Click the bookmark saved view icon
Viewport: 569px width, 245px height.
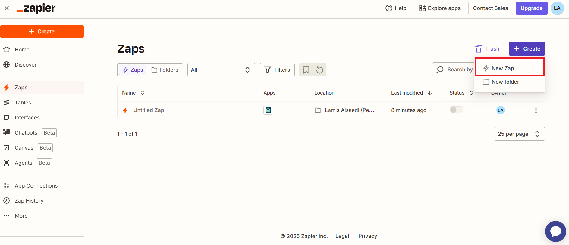pyautogui.click(x=306, y=70)
